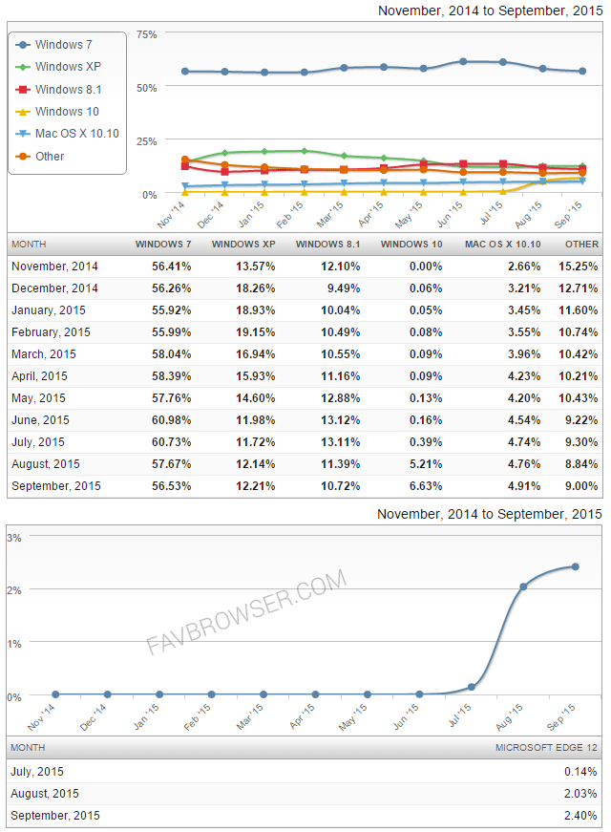The width and height of the screenshot is (611, 832).
Task: Click the orange Other legend circle
Action: [x=23, y=157]
